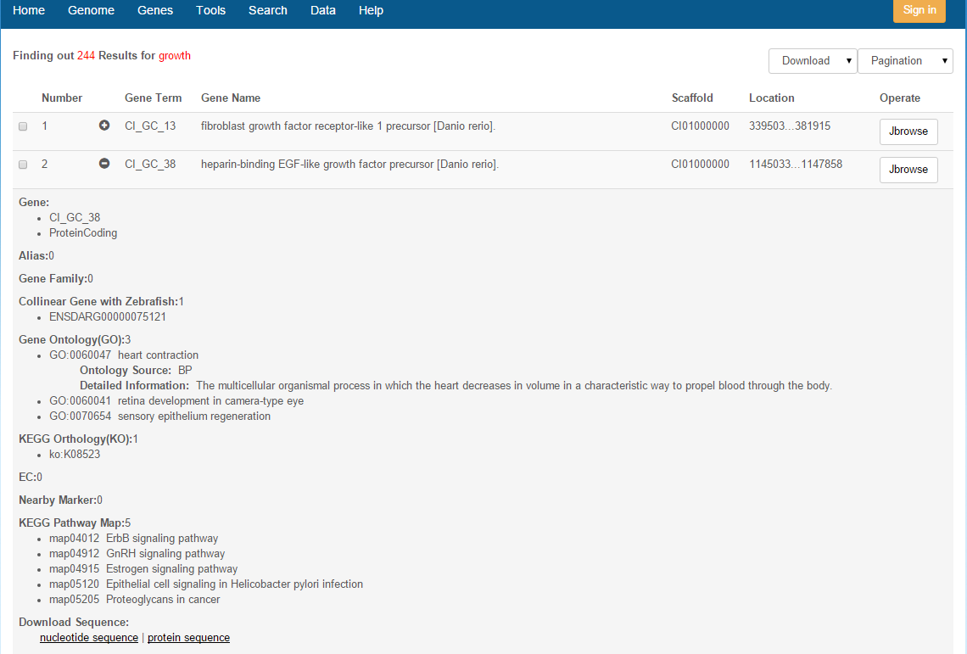The image size is (967, 654).
Task: Select the checkbox for row 1
Action: pyautogui.click(x=23, y=126)
